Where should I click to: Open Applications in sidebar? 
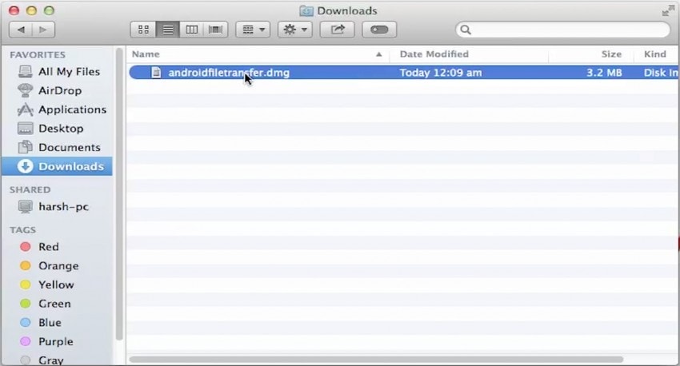pos(58,109)
